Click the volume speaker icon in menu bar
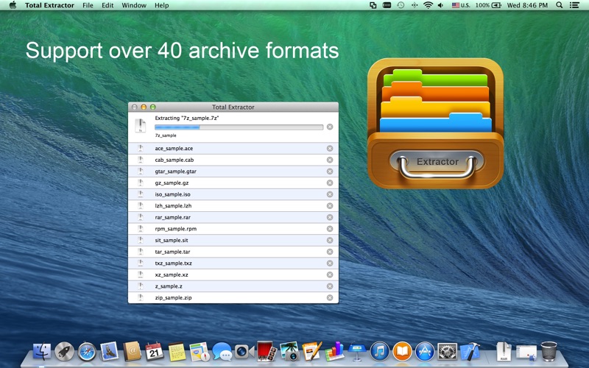The height and width of the screenshot is (368, 589). 440,5
